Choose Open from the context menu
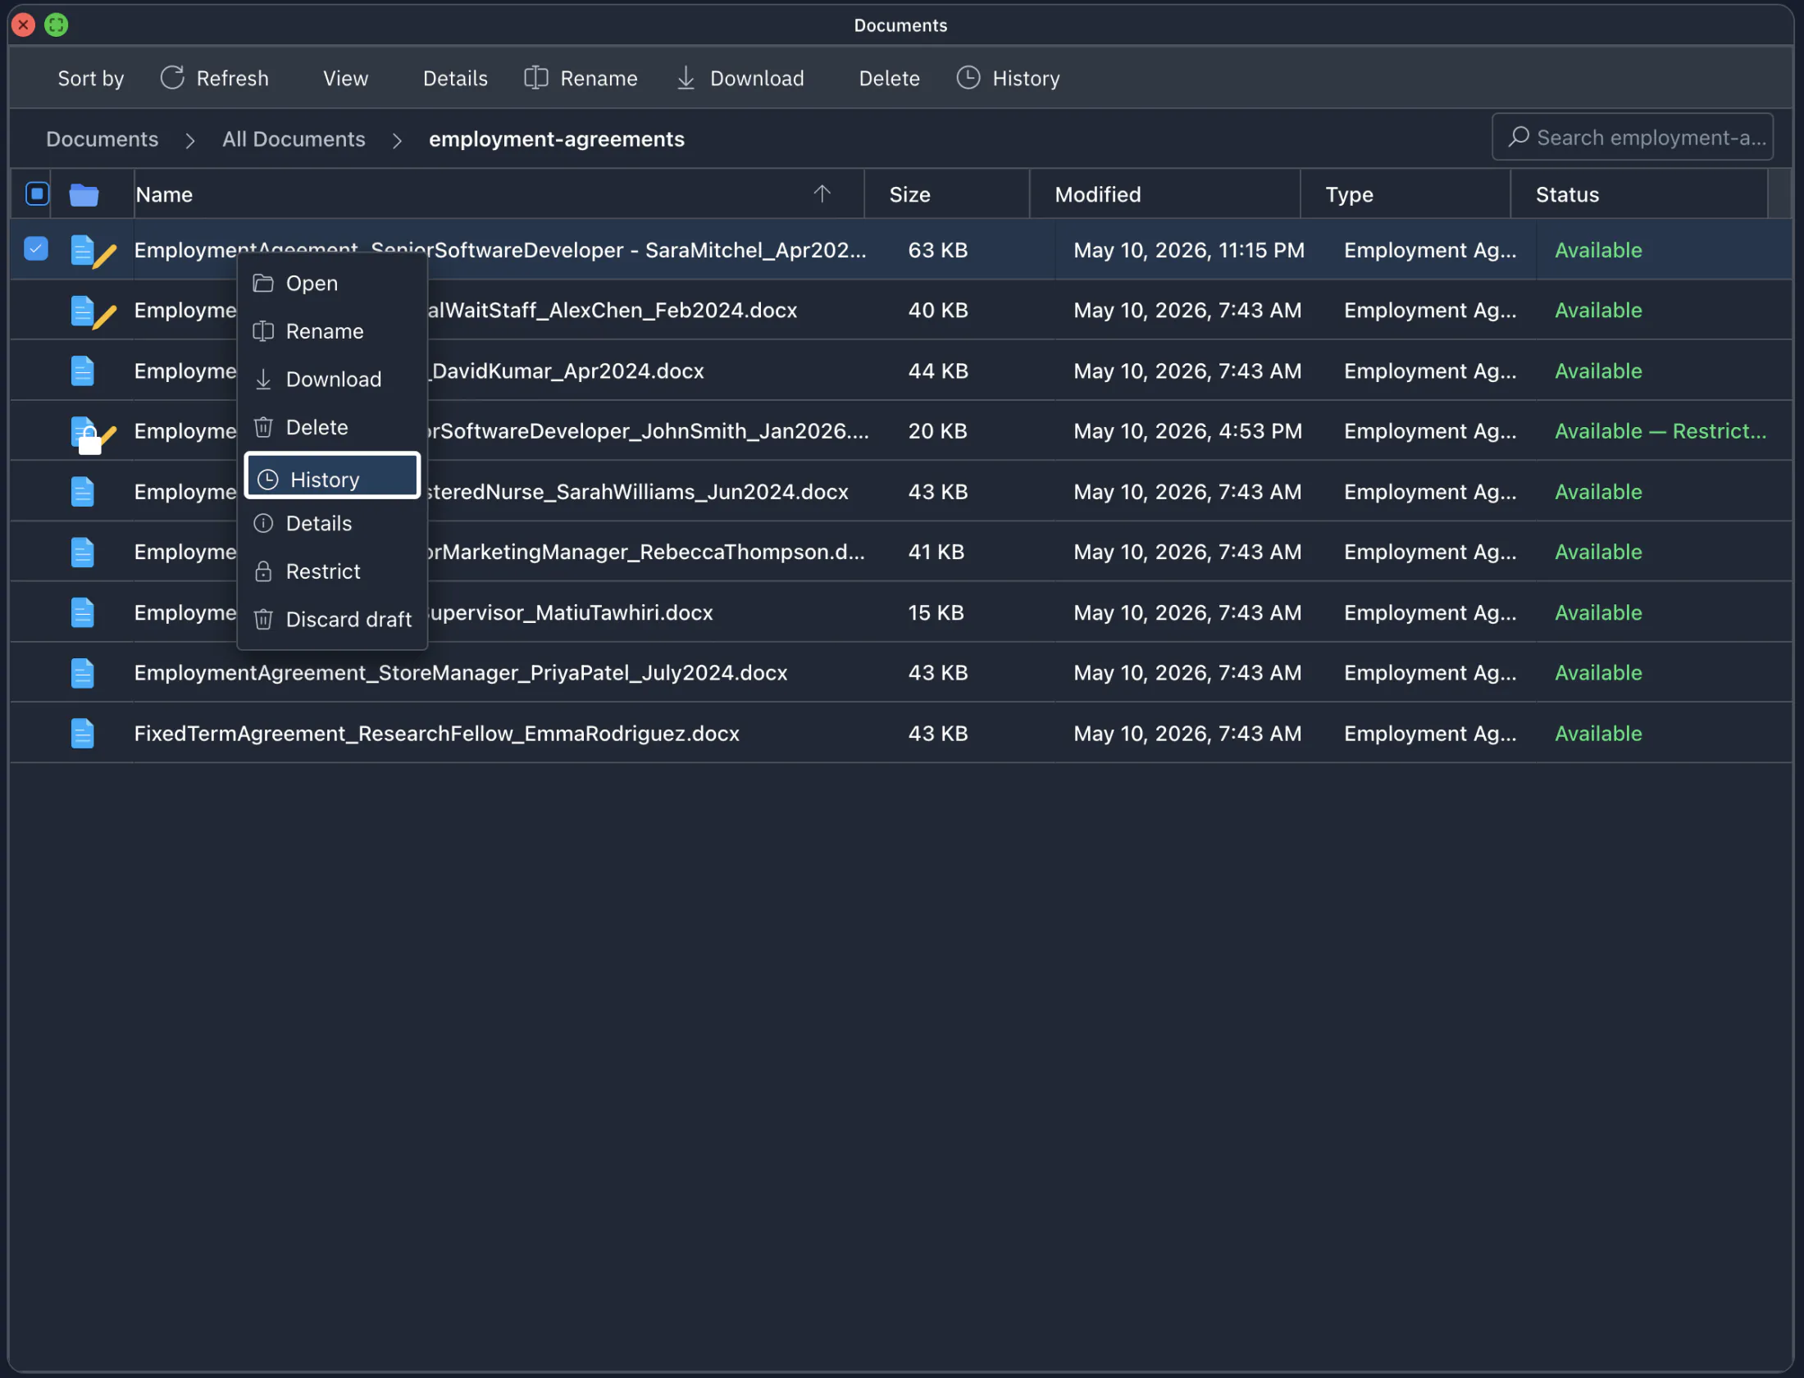 pyautogui.click(x=332, y=284)
